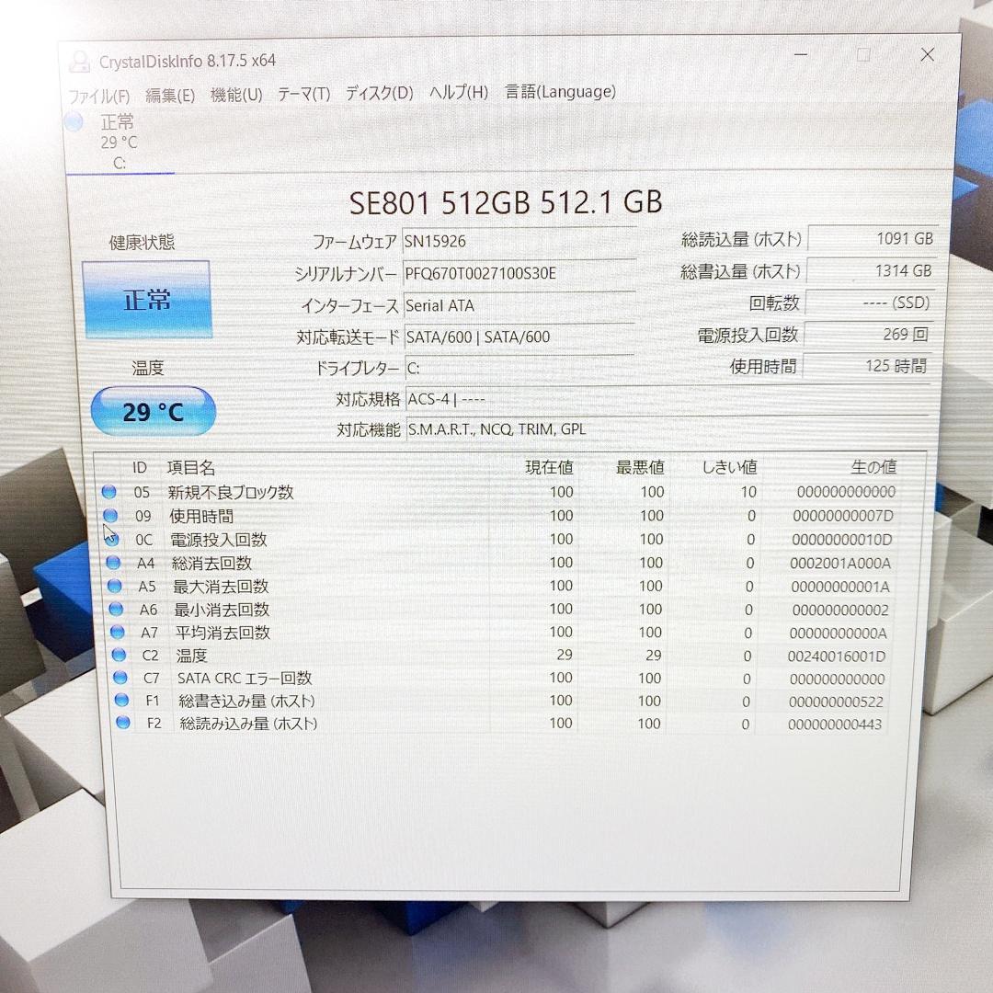Click the 正常 health status button

tap(147, 299)
